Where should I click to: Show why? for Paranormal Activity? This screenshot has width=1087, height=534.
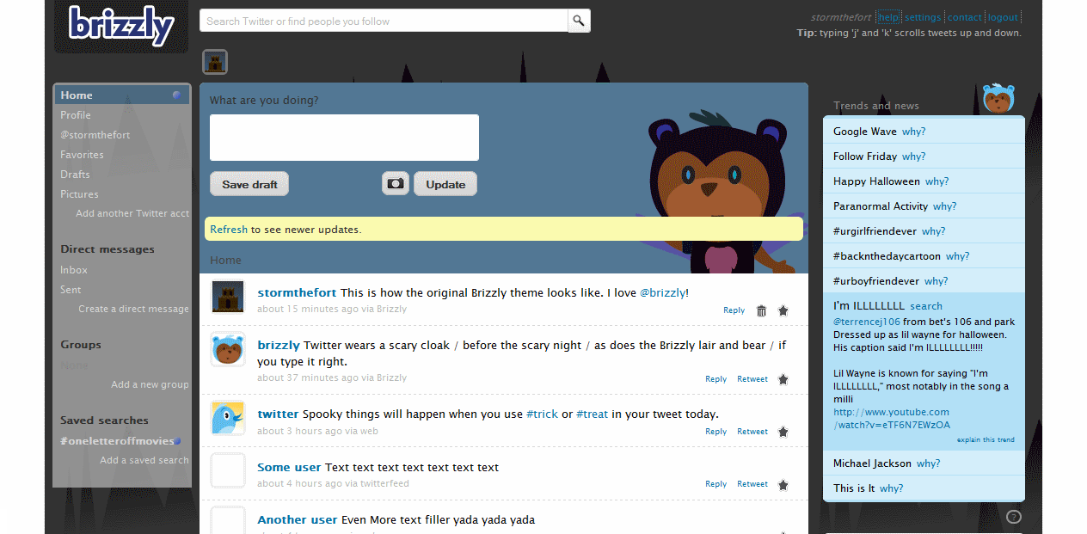(x=944, y=206)
